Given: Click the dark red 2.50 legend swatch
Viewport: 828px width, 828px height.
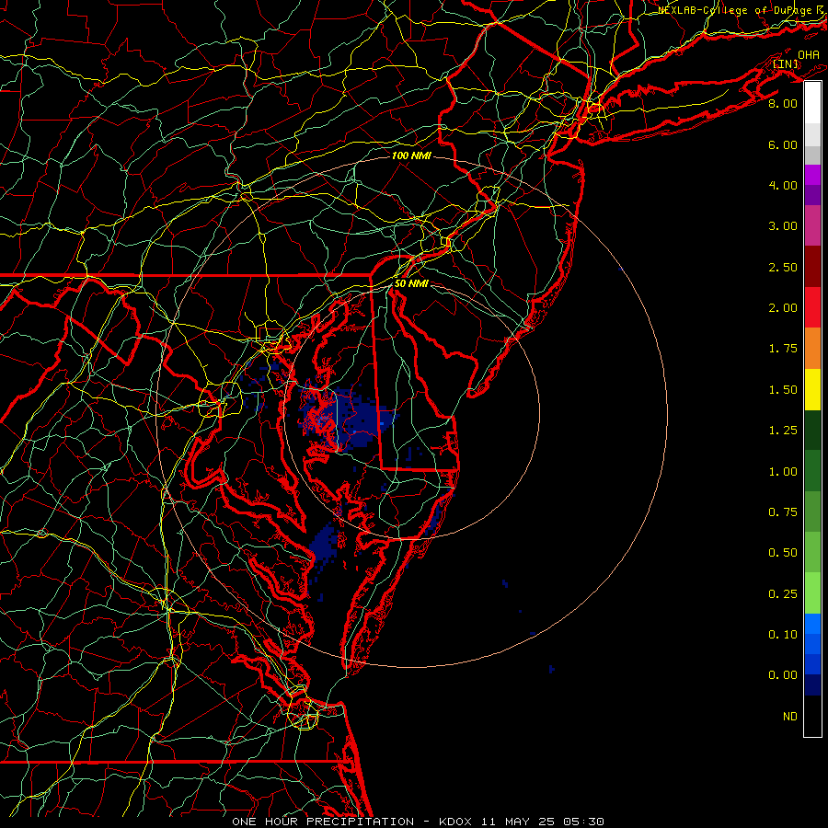Looking at the screenshot, I should [x=812, y=267].
